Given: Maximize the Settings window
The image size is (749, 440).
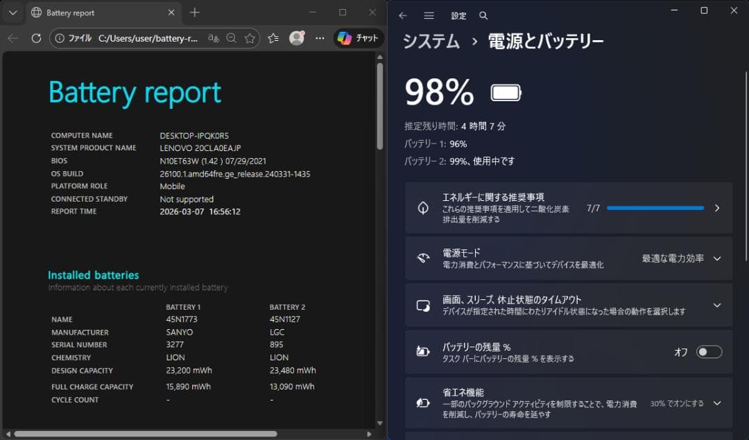Looking at the screenshot, I should pyautogui.click(x=704, y=10).
